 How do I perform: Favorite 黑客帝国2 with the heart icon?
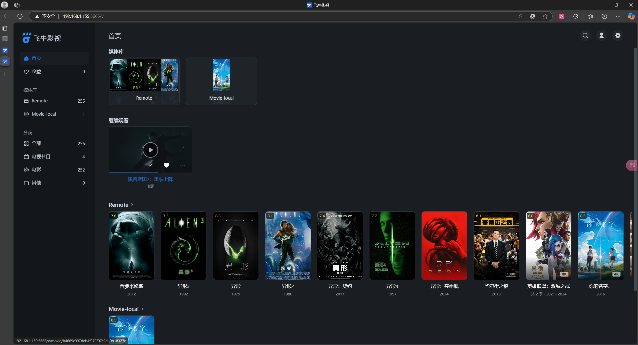[166, 165]
